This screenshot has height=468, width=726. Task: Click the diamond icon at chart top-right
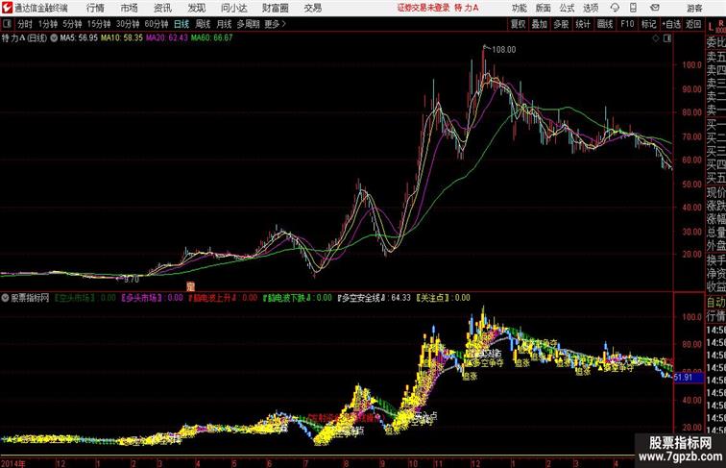point(656,38)
